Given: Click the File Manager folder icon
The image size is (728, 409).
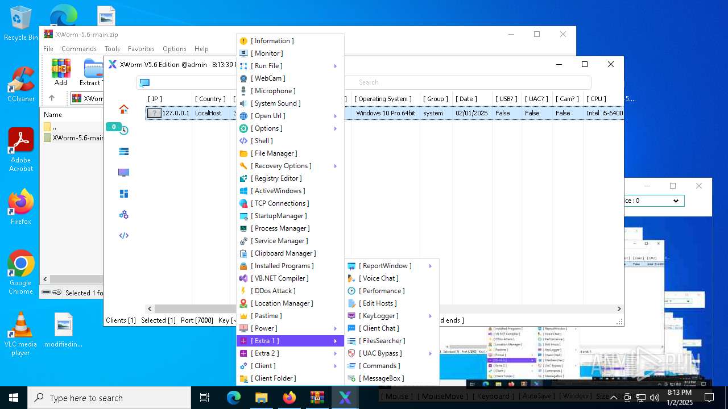Looking at the screenshot, I should (x=243, y=153).
